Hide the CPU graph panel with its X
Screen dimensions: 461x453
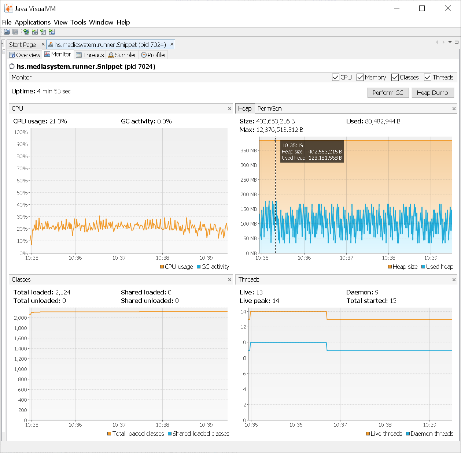(230, 109)
